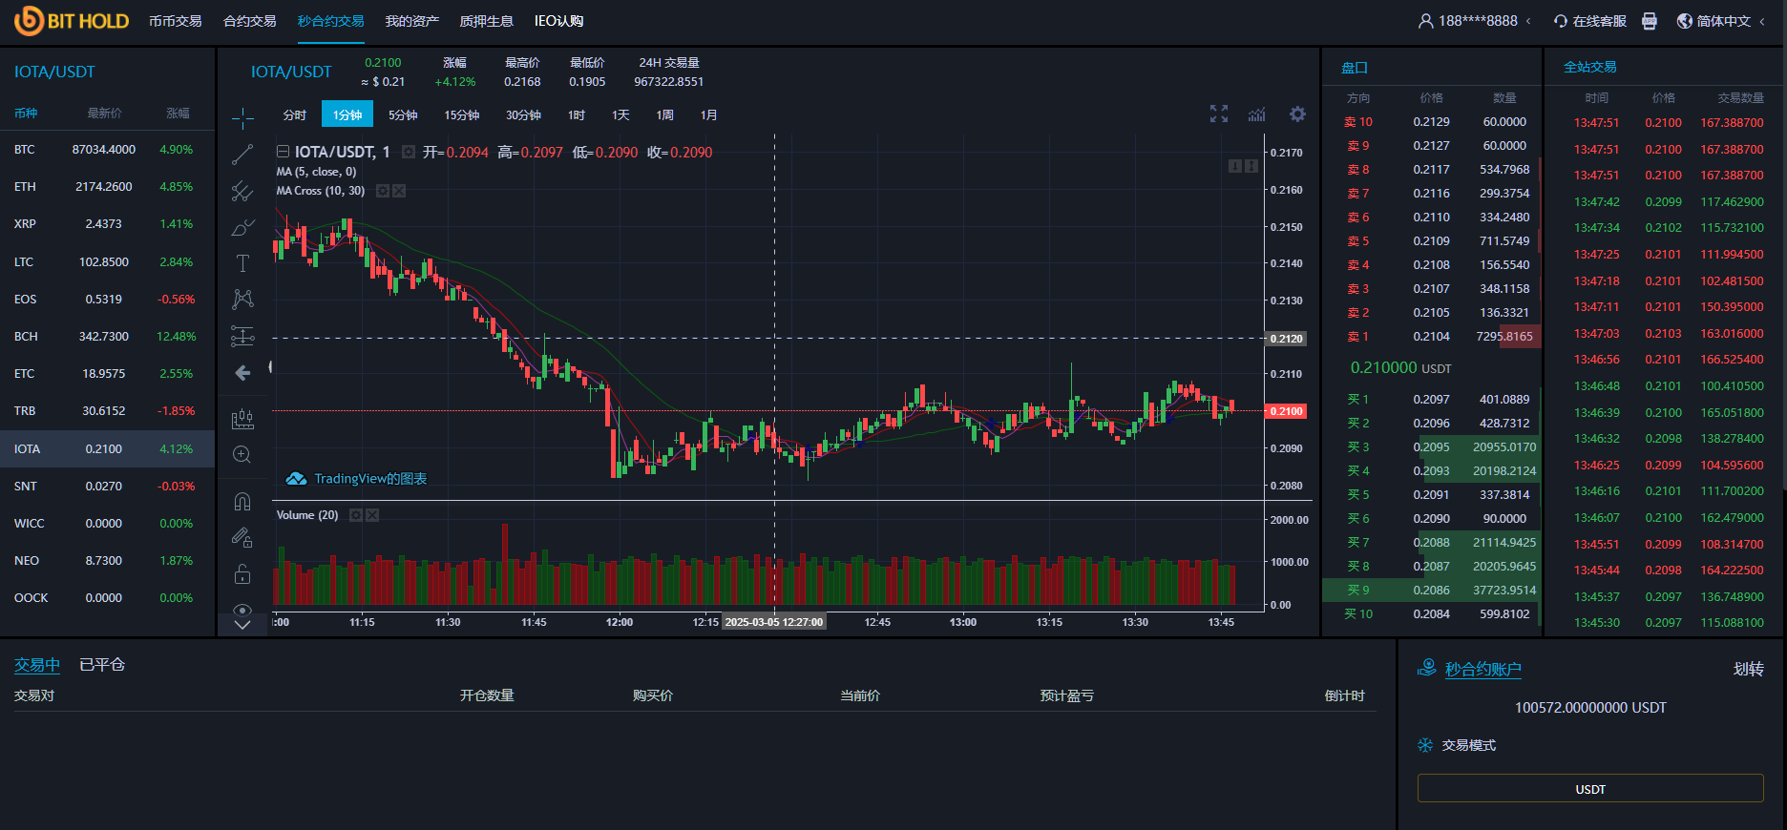The image size is (1787, 830).
Task: Select the text annotation tool
Action: click(242, 263)
